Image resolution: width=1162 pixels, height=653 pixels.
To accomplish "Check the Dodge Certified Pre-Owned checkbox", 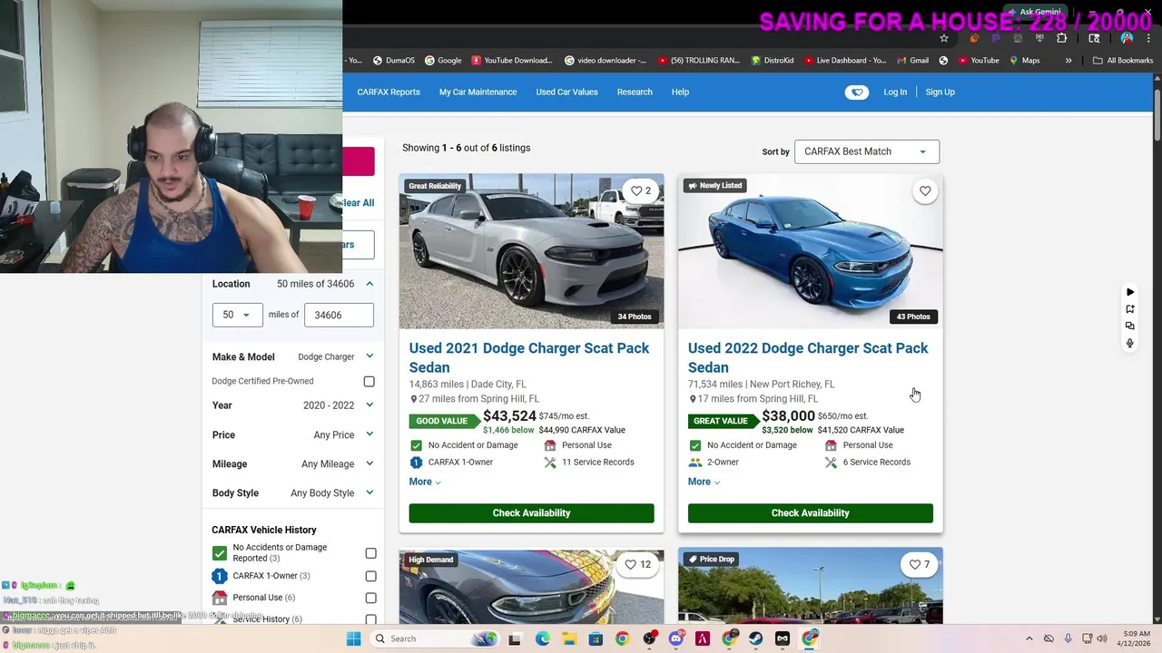I will (369, 382).
